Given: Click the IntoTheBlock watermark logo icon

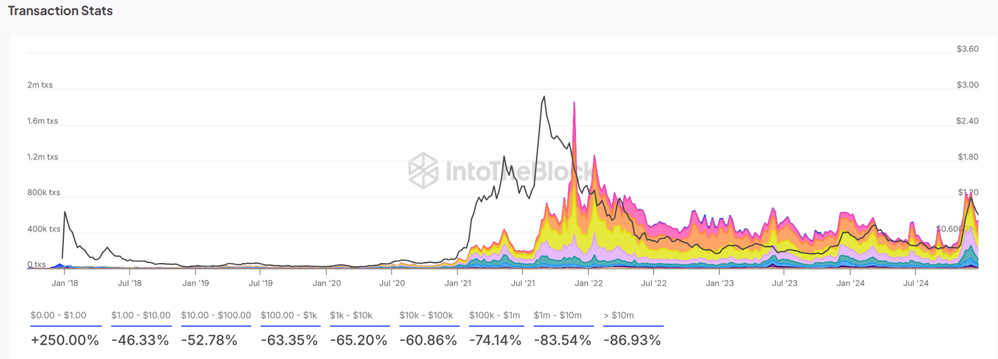Looking at the screenshot, I should click(x=423, y=170).
